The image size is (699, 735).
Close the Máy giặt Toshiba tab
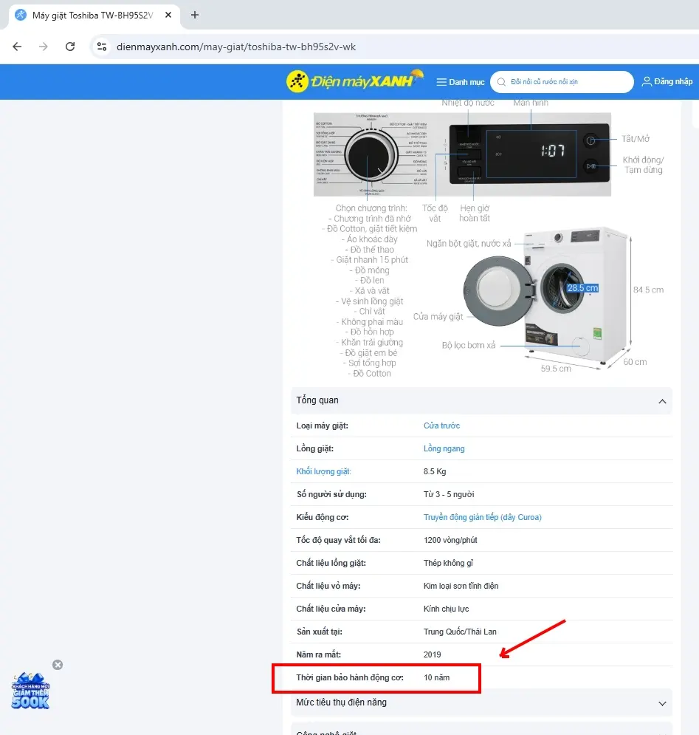coord(168,15)
